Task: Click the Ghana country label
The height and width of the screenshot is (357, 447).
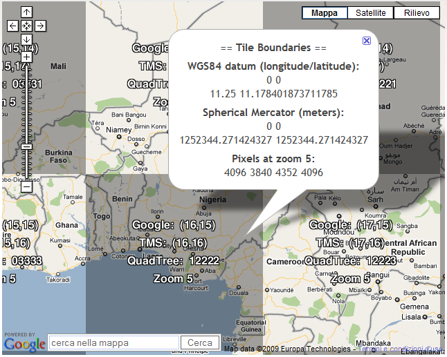Action: tap(66, 225)
